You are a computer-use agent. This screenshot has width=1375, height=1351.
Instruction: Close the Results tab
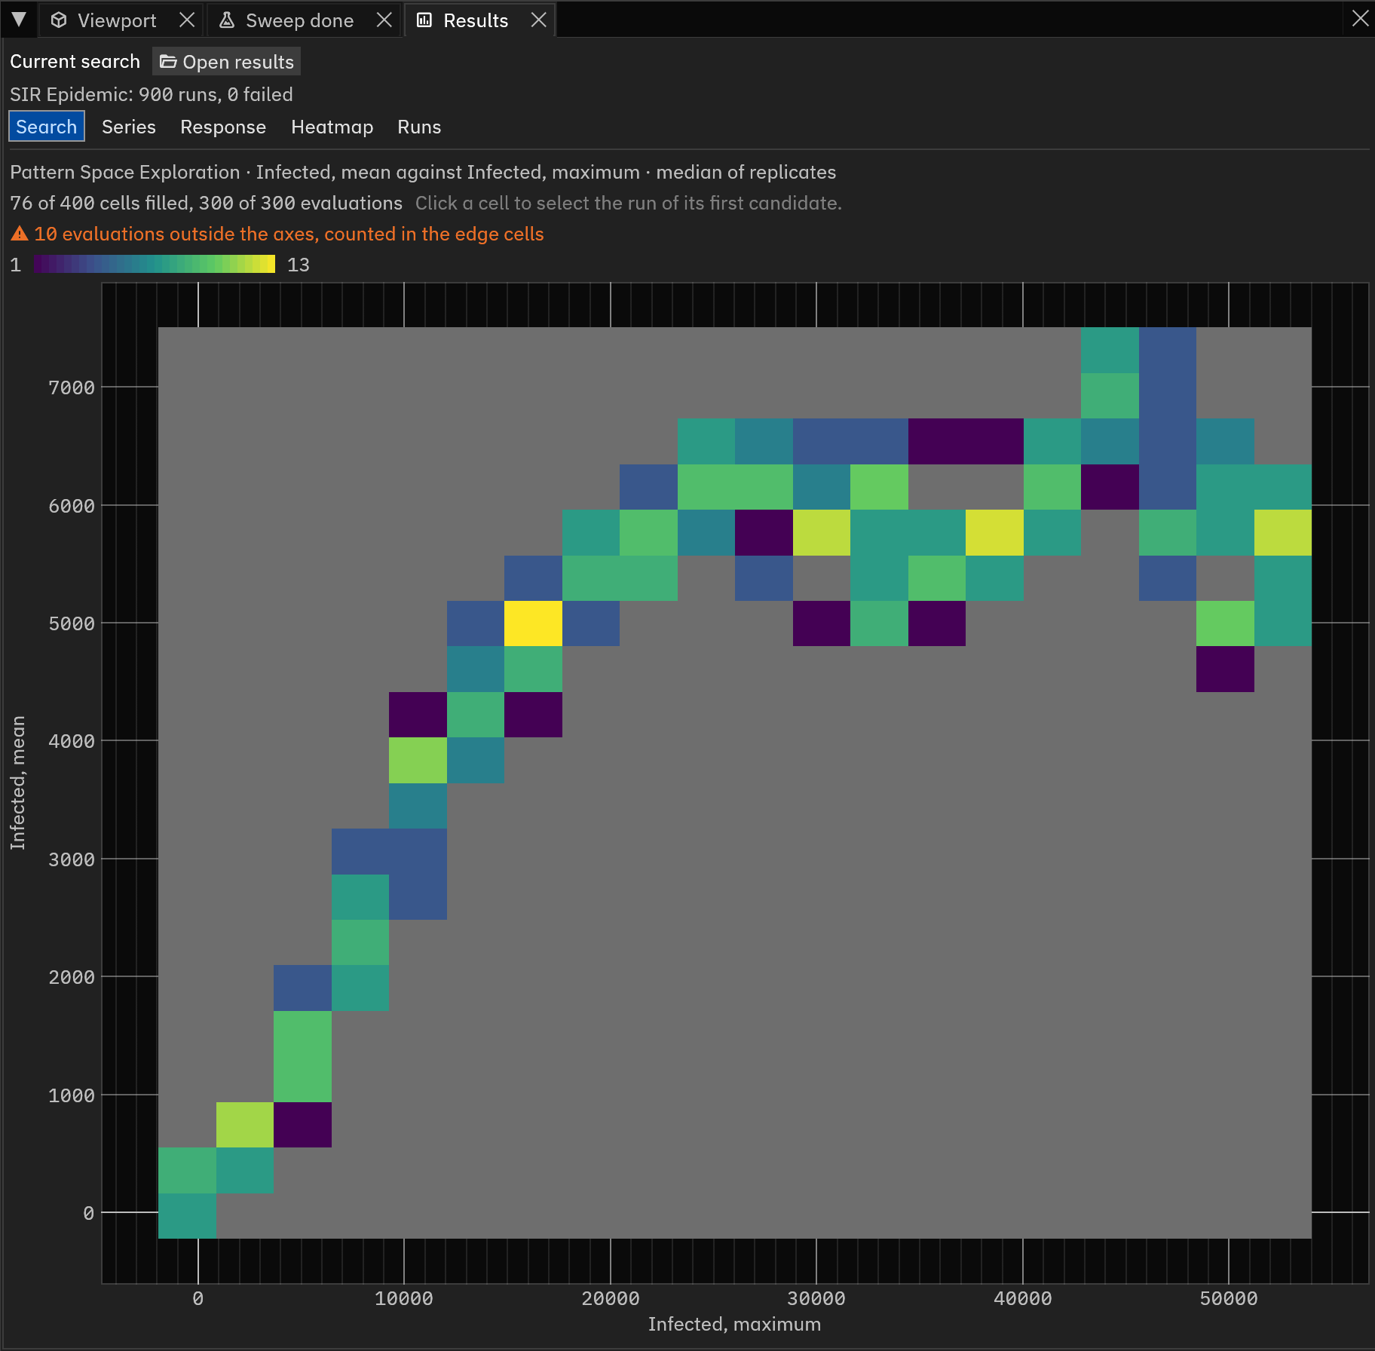(538, 20)
